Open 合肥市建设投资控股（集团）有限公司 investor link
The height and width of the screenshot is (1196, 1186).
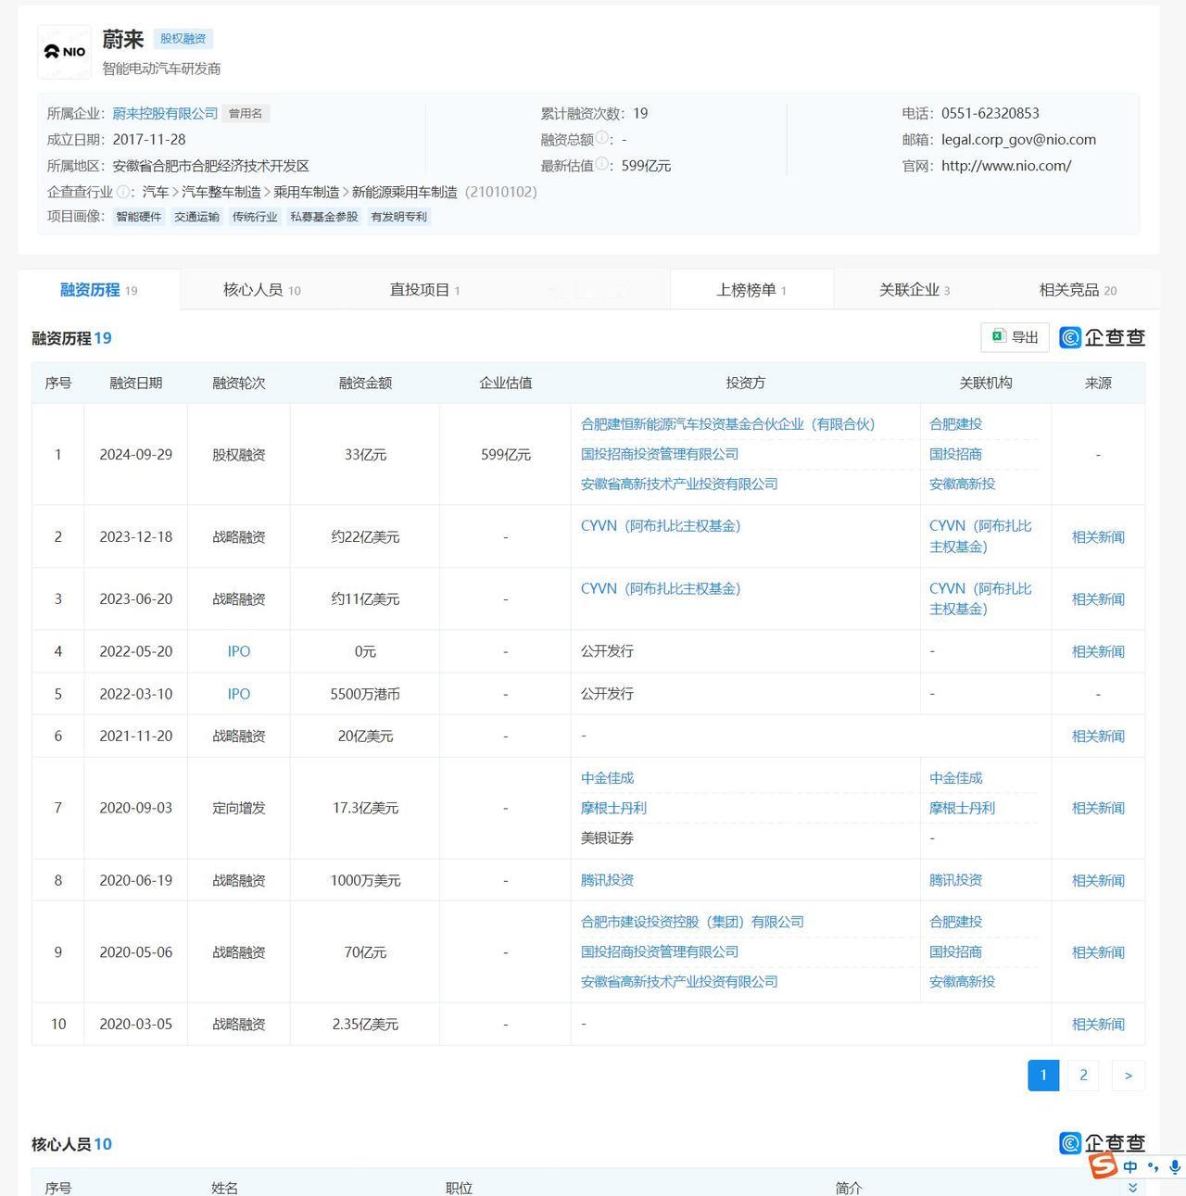[692, 922]
